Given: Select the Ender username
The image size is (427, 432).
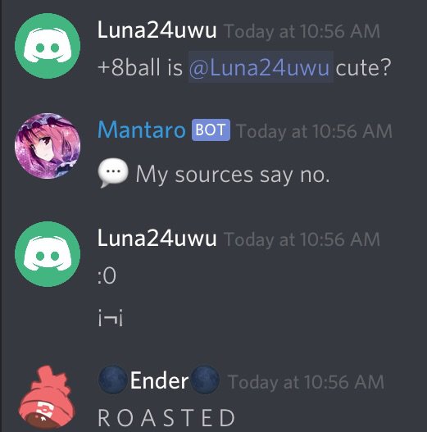Looking at the screenshot, I should point(159,380).
